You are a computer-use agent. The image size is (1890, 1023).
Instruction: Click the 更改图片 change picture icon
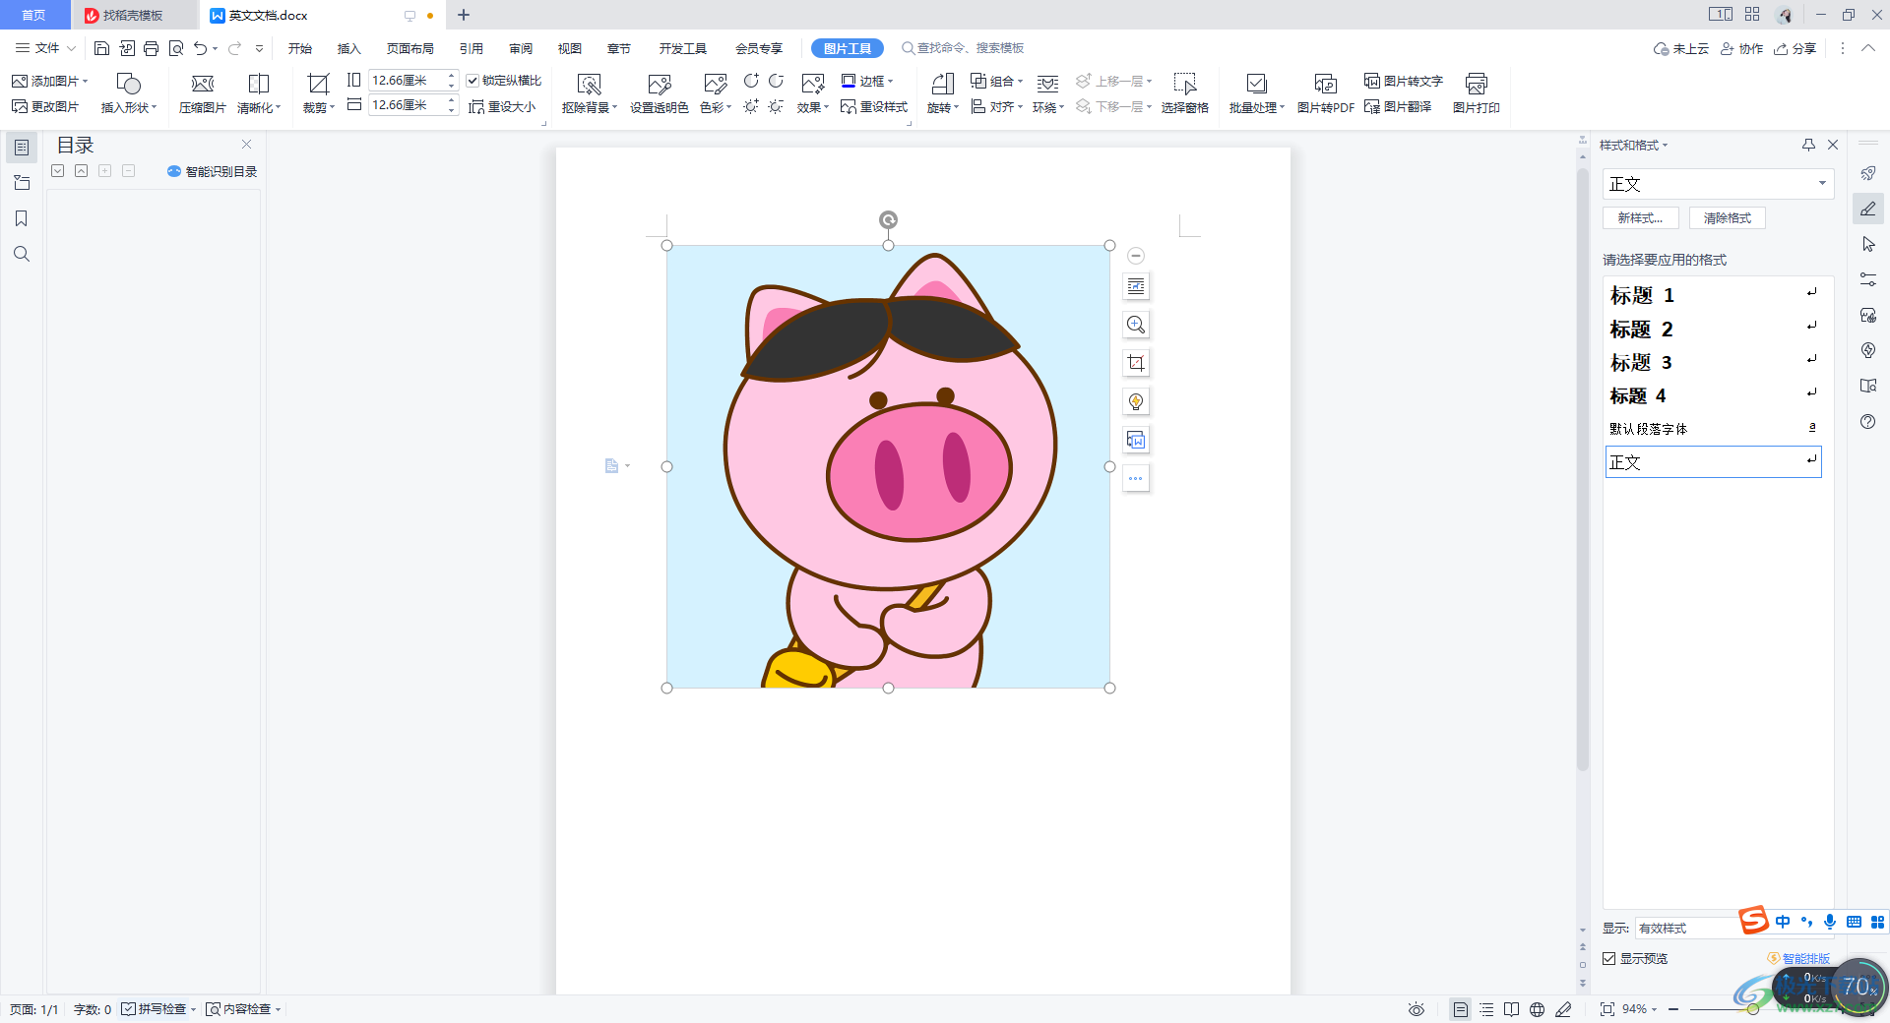20,106
